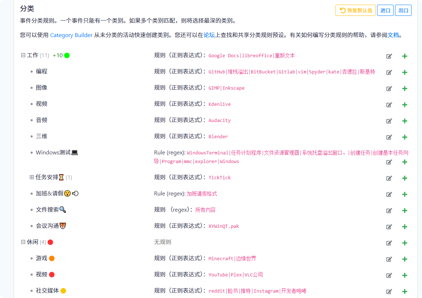Edit the 加班&请假 category
This screenshot has width=422, height=298.
[x=389, y=194]
